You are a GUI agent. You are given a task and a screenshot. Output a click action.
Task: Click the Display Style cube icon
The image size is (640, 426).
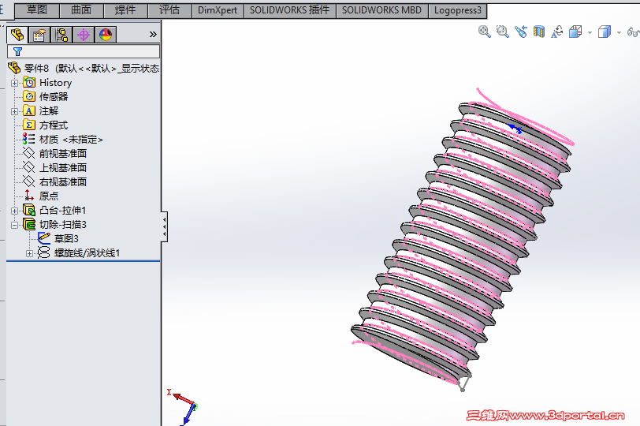(x=605, y=32)
